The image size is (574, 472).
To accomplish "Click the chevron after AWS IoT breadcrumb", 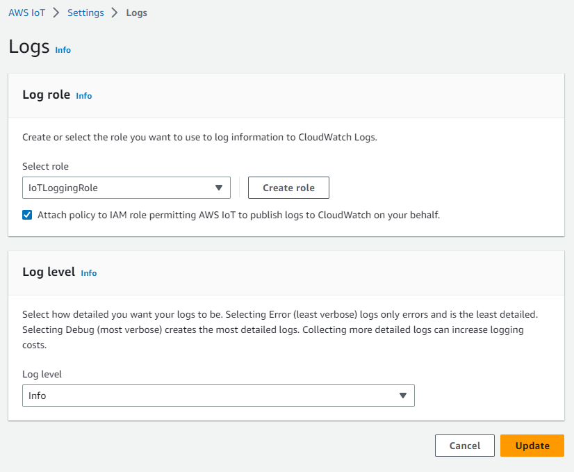I will (56, 13).
